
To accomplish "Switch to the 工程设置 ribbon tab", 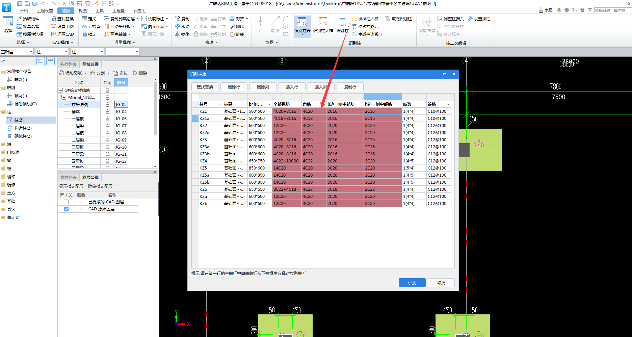I will point(45,11).
